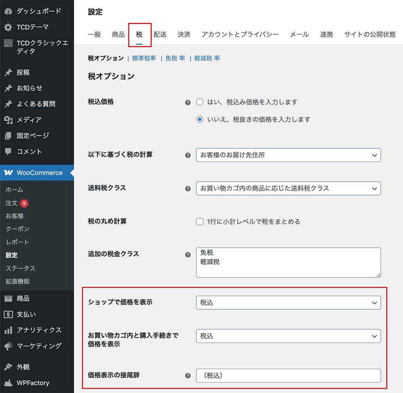This screenshot has height=393, width=403.
Task: Click the Payments dollar icon in sidebar
Action: [8, 314]
